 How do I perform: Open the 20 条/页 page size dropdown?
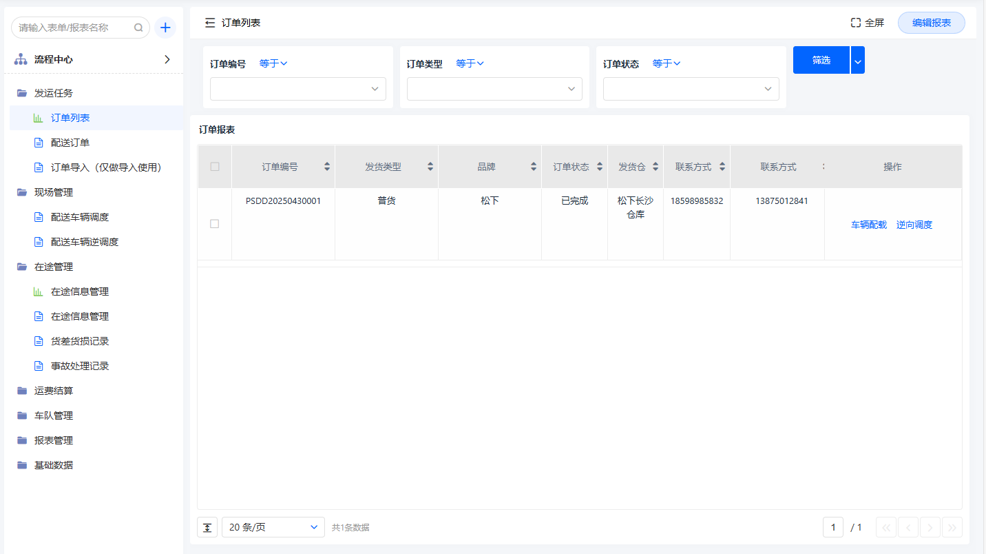click(x=273, y=527)
